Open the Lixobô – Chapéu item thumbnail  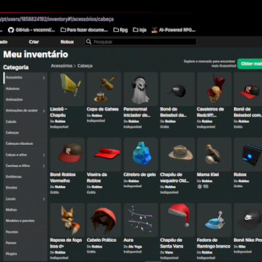click(67, 89)
